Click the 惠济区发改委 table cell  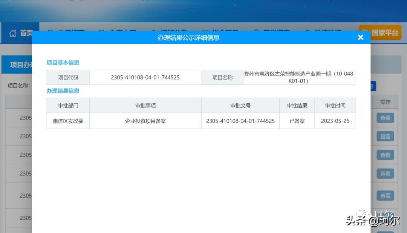[68, 121]
